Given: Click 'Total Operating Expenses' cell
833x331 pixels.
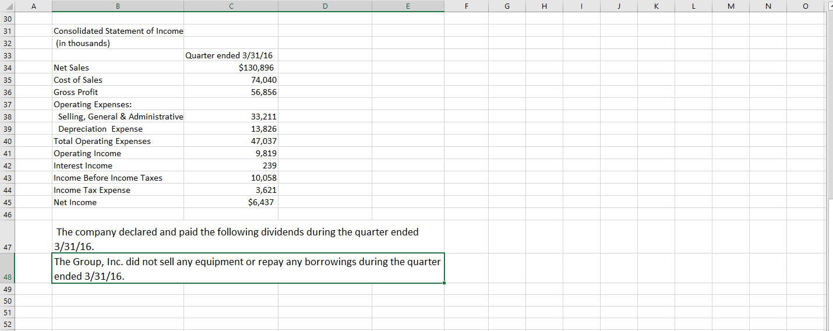Looking at the screenshot, I should [x=118, y=141].
